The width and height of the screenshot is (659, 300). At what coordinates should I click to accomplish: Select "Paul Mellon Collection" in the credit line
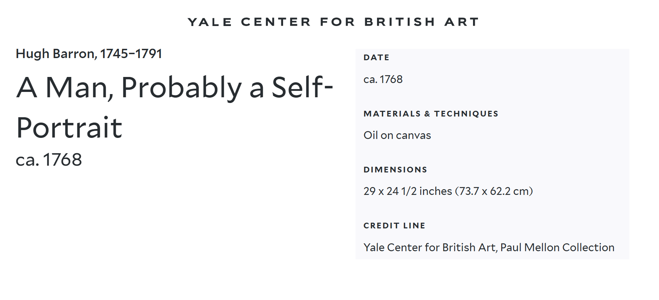coord(557,248)
